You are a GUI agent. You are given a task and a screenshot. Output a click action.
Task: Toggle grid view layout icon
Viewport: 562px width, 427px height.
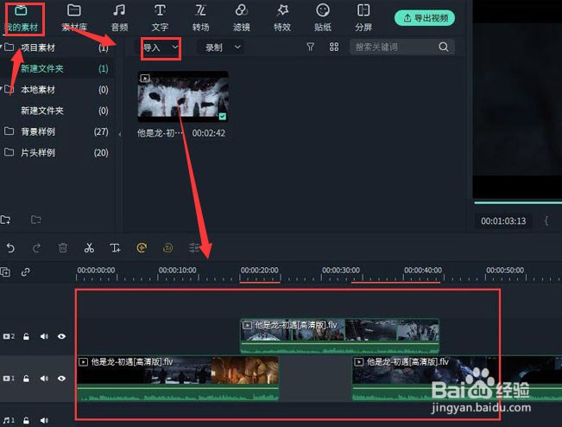point(334,47)
